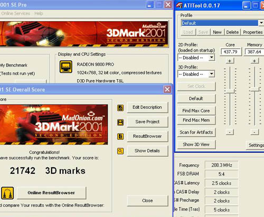Click the ATITool title bar logo icon

180,5
